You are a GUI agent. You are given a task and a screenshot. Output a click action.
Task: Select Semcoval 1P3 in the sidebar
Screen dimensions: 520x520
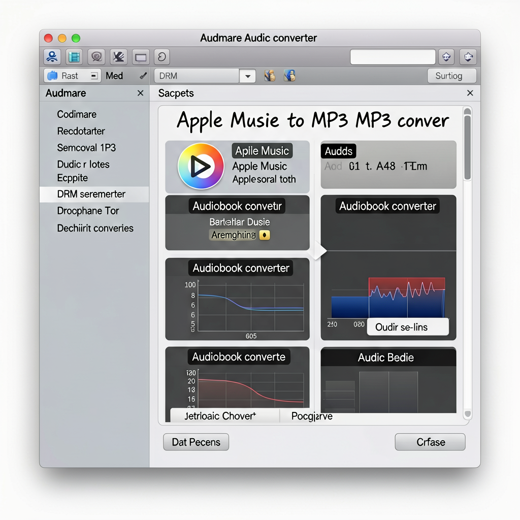pyautogui.click(x=86, y=148)
